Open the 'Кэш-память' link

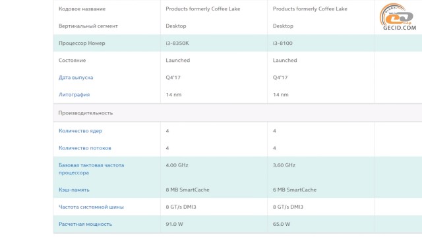[x=74, y=190]
